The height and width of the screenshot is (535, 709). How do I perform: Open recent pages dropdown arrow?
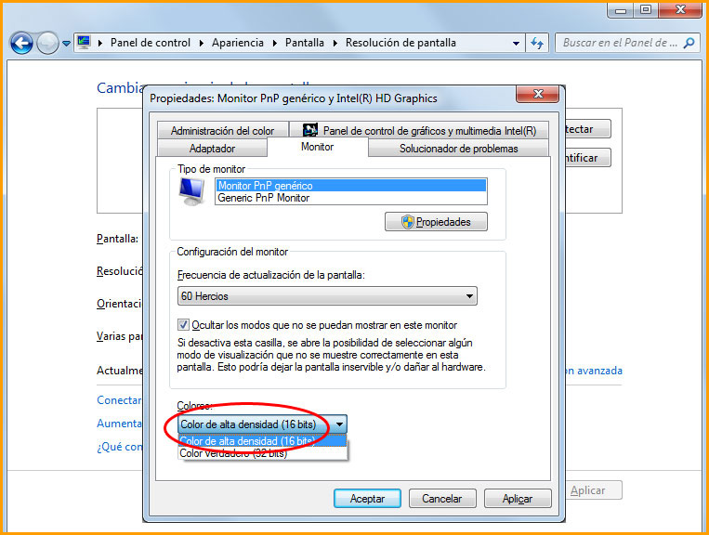66,44
